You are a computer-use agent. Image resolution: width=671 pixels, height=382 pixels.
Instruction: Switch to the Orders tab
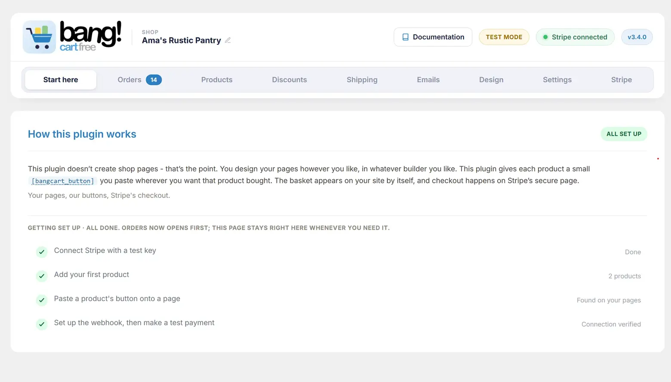pos(139,80)
